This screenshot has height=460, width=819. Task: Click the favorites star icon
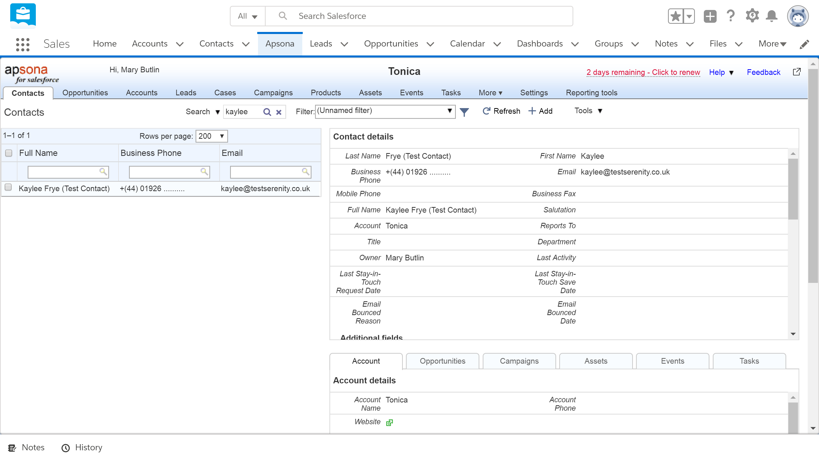coord(675,16)
